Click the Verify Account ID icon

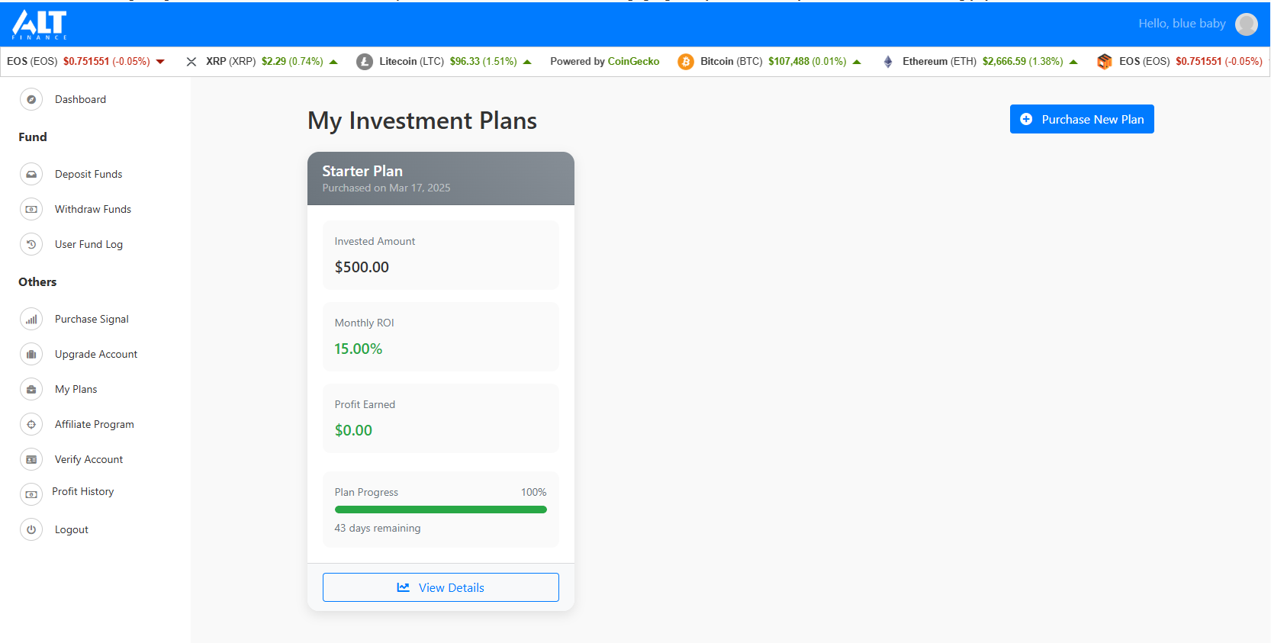31,459
